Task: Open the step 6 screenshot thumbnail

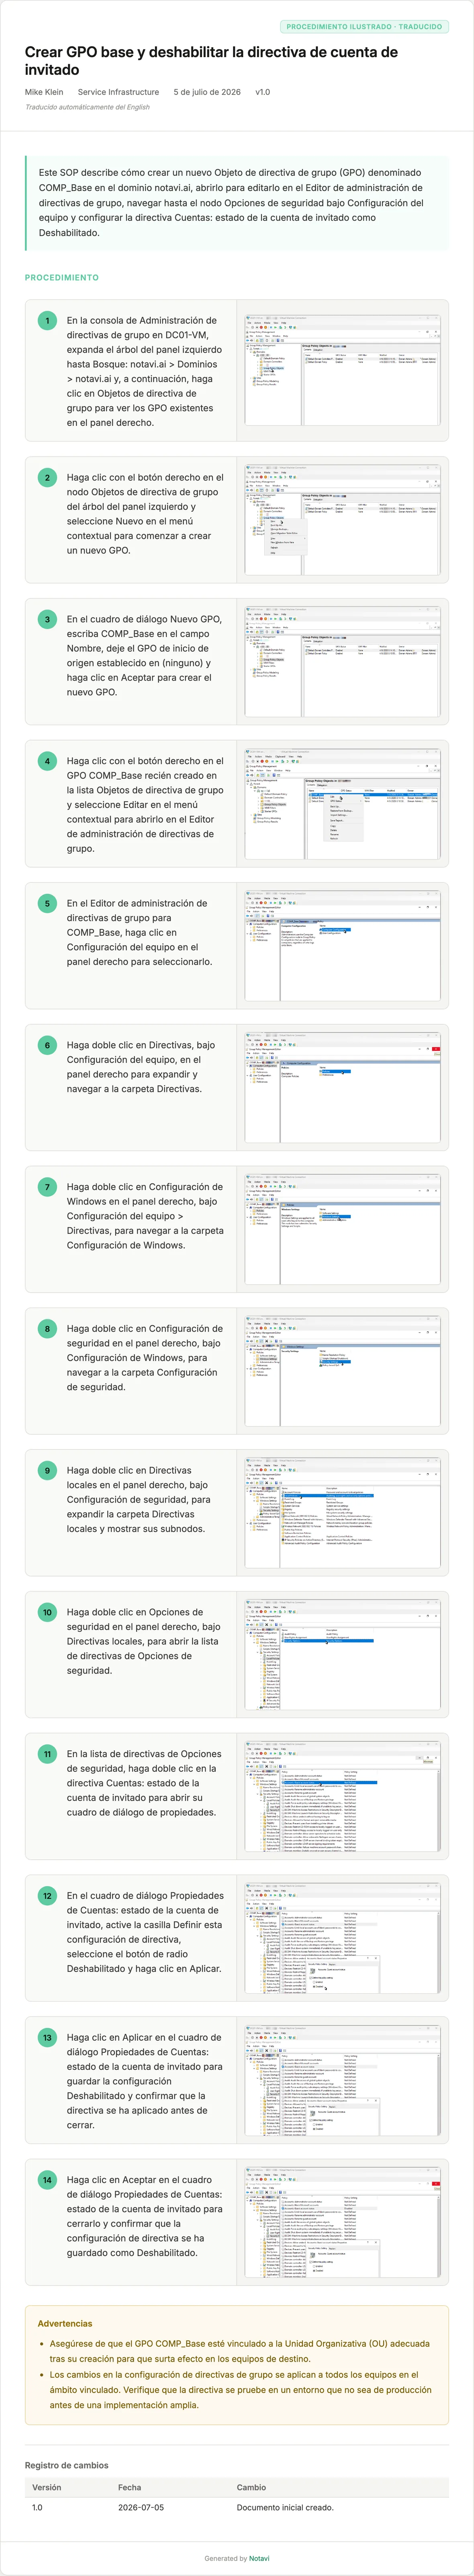Action: 342,1087
